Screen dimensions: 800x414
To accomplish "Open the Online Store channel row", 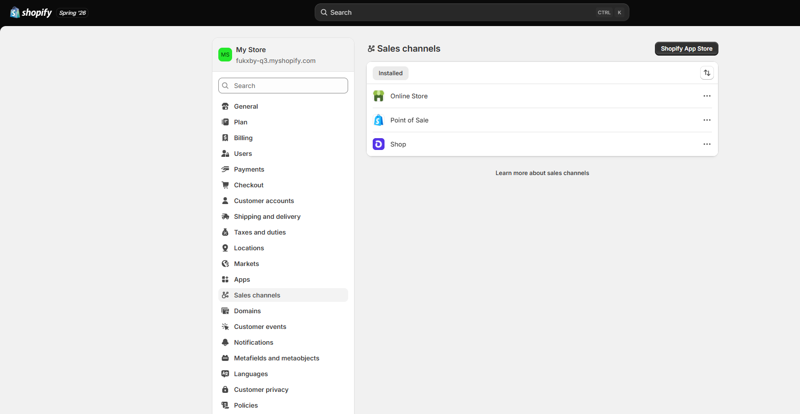I will pos(542,96).
